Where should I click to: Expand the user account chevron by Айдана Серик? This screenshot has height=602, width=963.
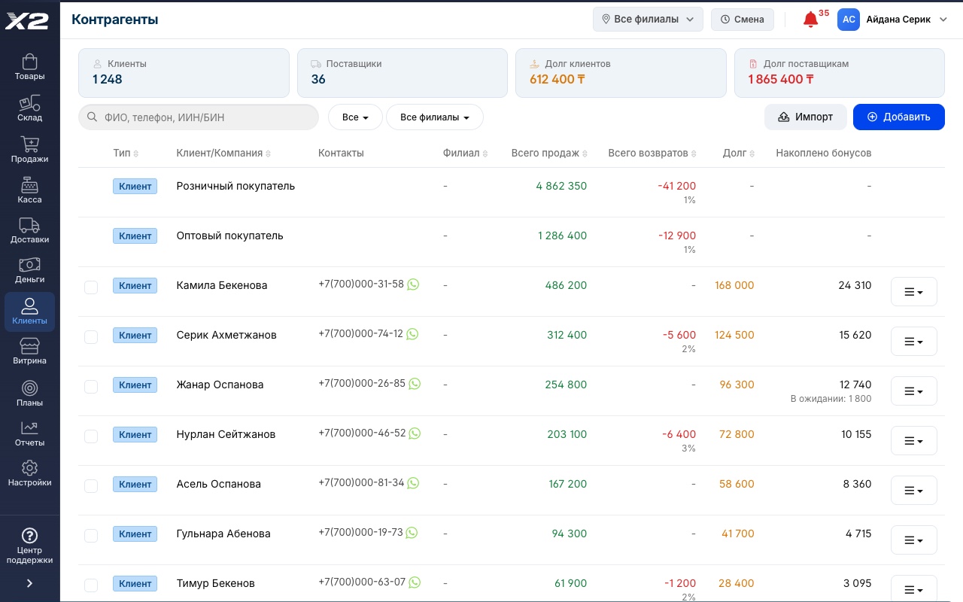943,20
